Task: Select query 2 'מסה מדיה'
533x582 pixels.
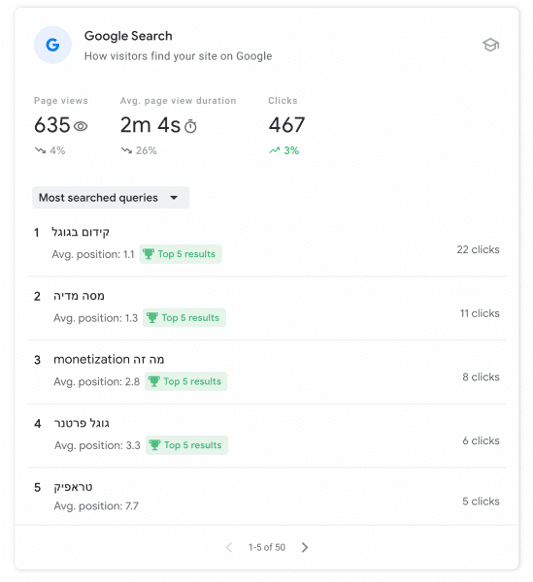Action: click(79, 296)
